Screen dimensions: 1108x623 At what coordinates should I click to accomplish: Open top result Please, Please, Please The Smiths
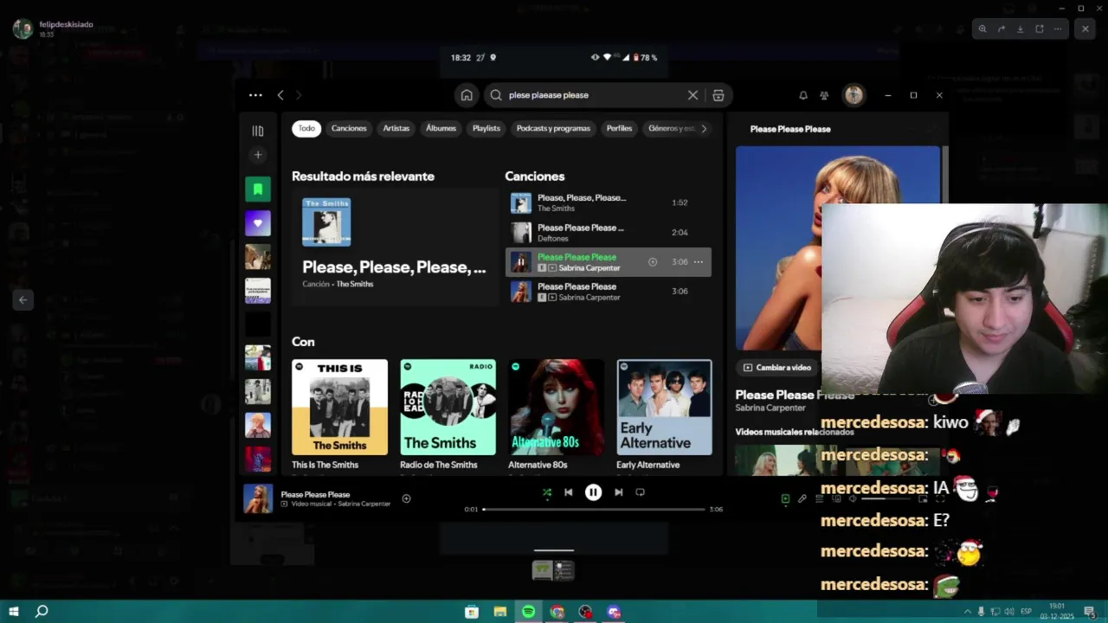[x=395, y=246]
